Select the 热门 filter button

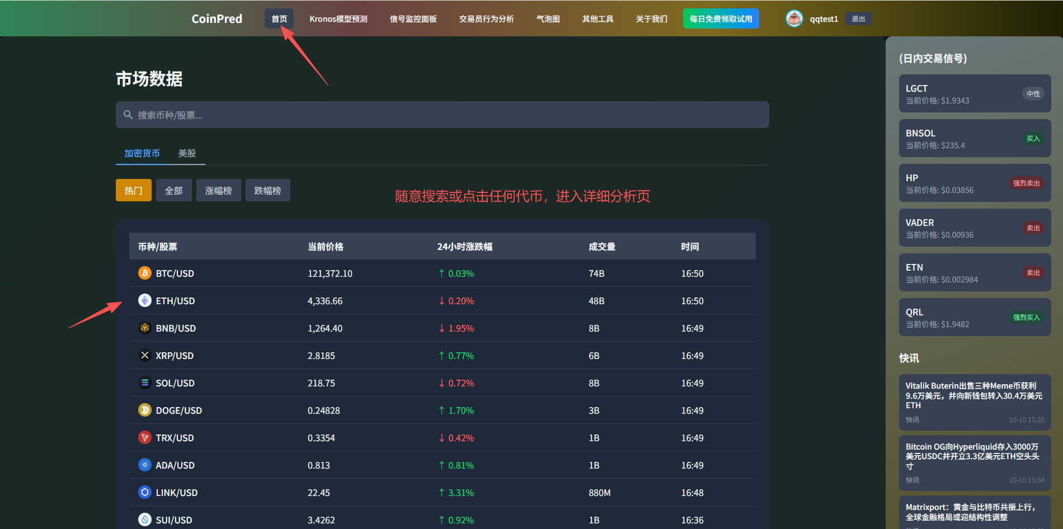tap(133, 190)
